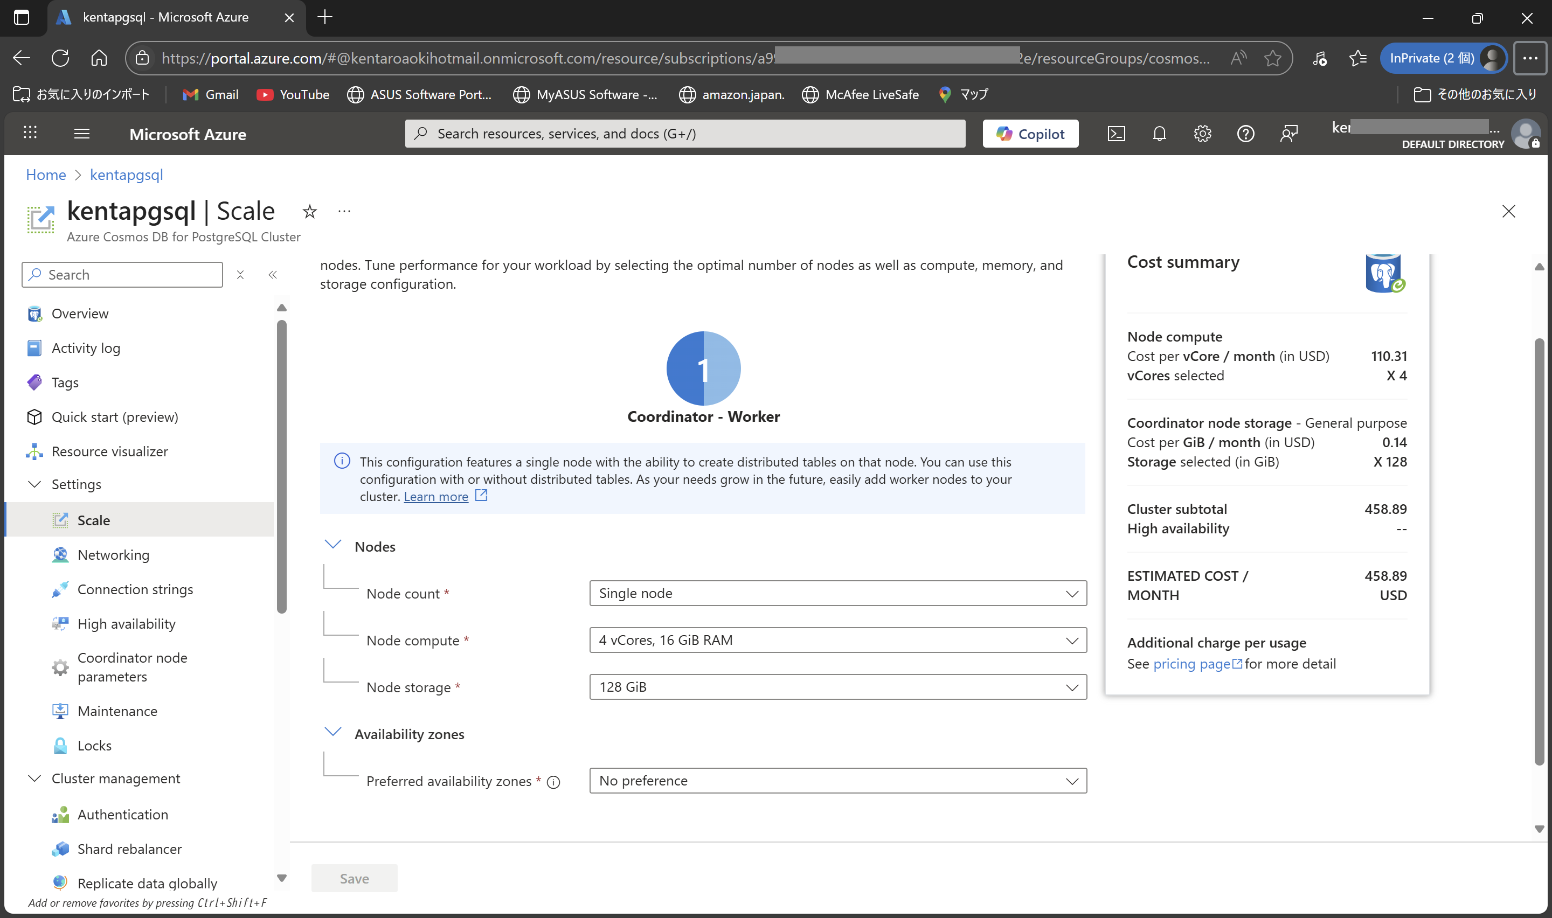The width and height of the screenshot is (1552, 918).
Task: Open the Node count dropdown
Action: [837, 593]
